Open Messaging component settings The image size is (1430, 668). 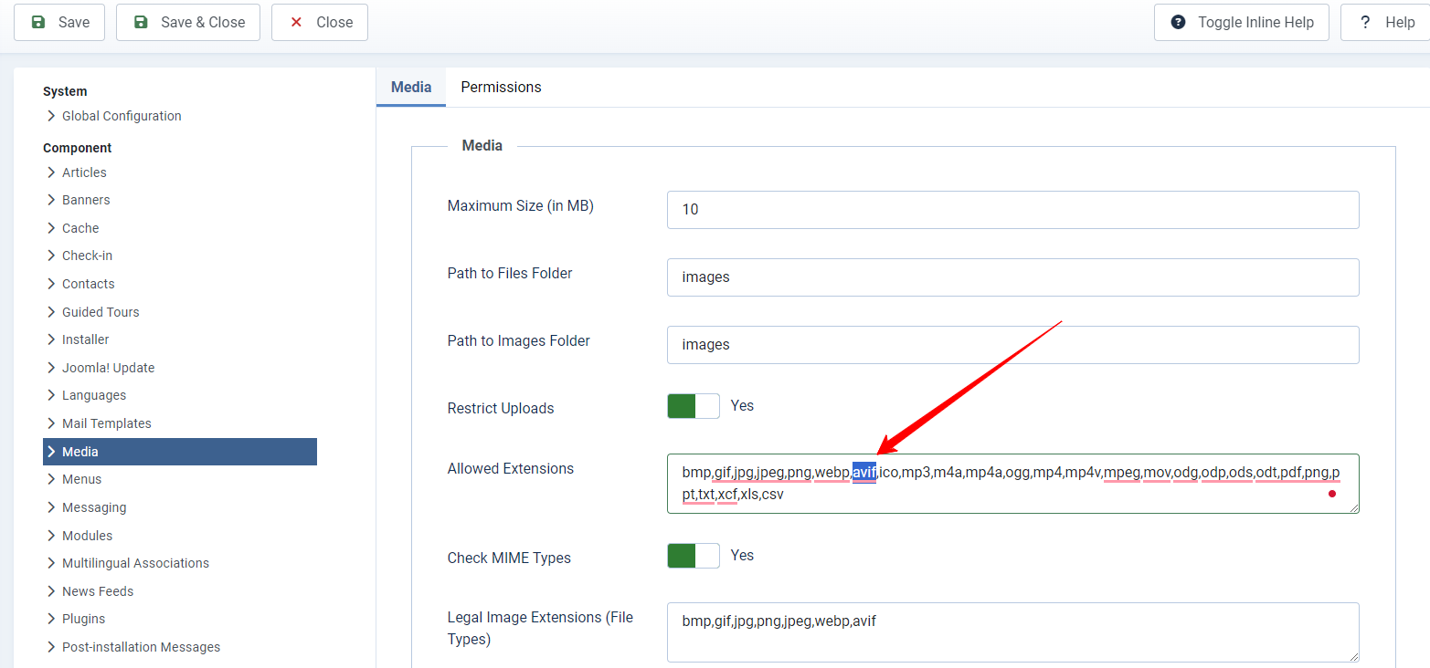click(x=94, y=507)
